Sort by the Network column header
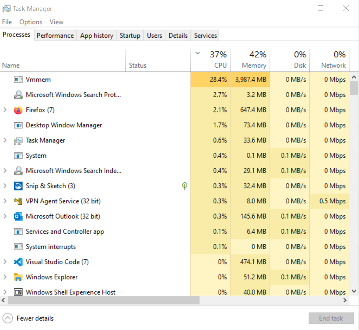This screenshot has width=359, height=330. 329,60
